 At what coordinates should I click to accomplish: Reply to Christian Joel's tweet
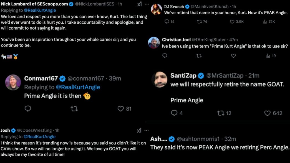(165, 56)
